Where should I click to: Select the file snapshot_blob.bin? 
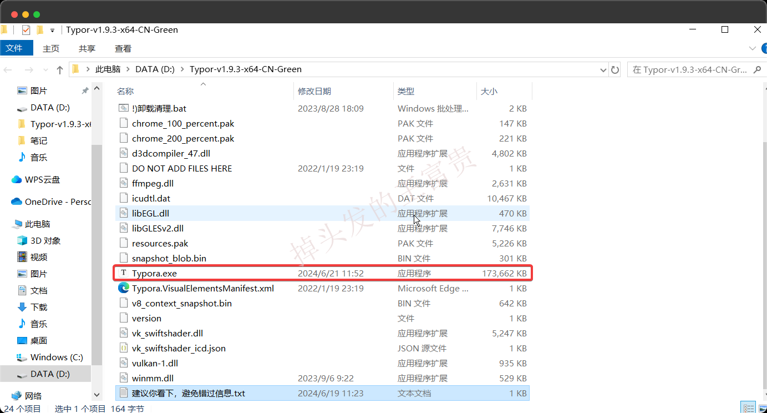point(322,259)
